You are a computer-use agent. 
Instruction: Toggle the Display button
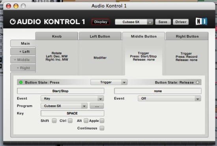[101, 22]
